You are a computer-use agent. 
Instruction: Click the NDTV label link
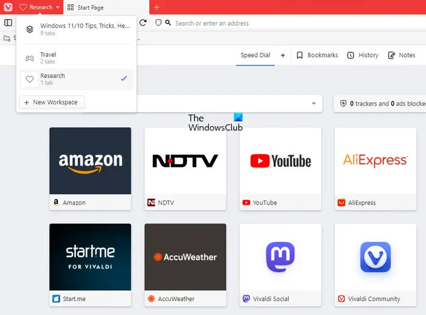[x=166, y=203]
